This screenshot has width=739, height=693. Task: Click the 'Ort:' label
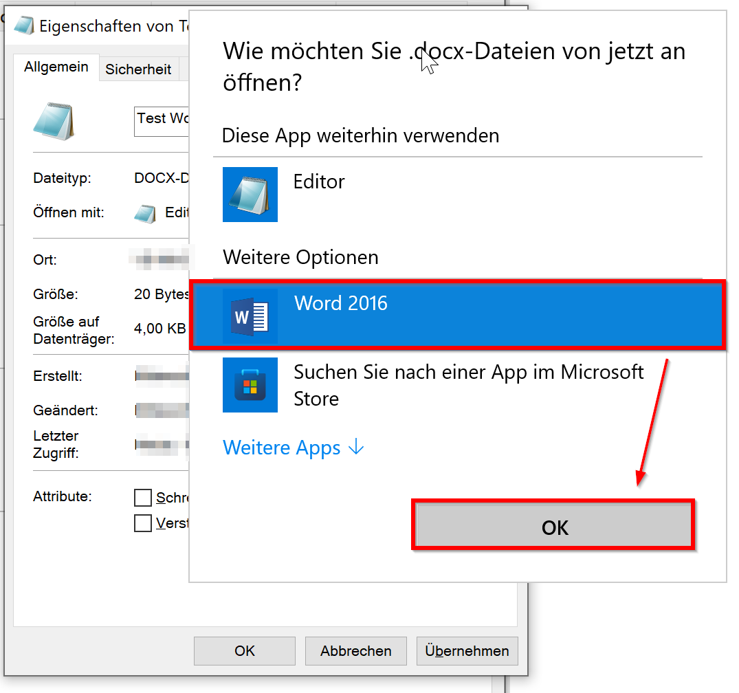point(45,260)
